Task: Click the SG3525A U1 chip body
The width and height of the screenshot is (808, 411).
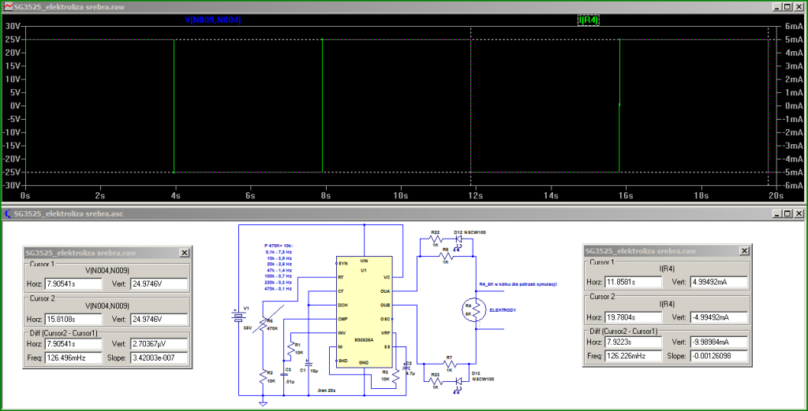Action: tap(363, 311)
